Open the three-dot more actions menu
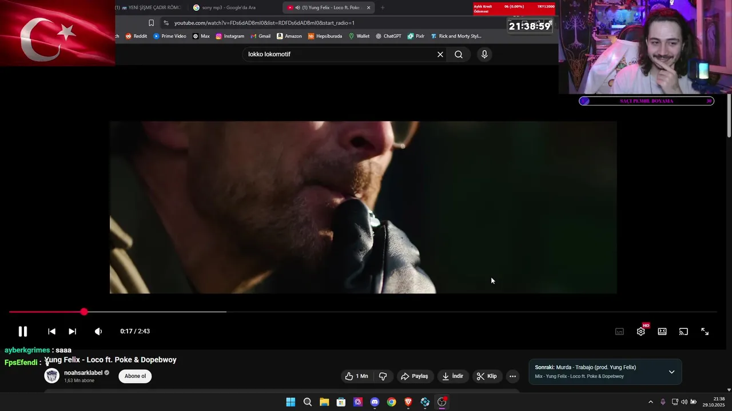The width and height of the screenshot is (732, 411). pos(513,376)
